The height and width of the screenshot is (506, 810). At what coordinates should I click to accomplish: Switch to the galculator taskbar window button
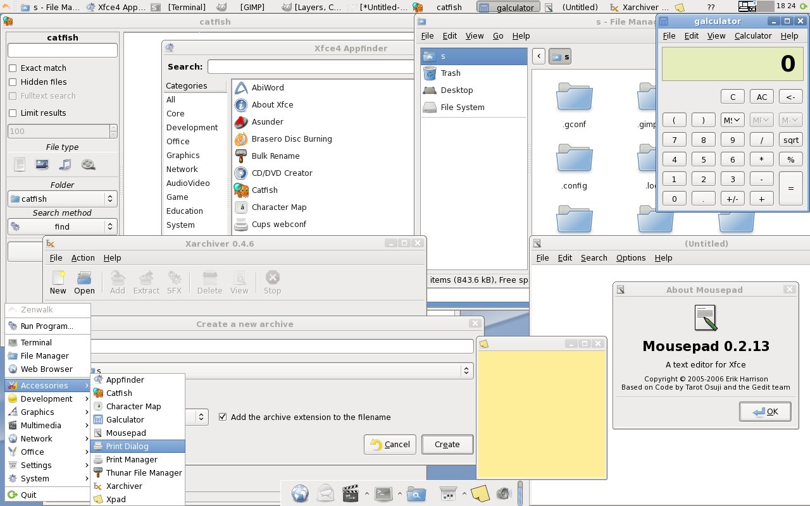pyautogui.click(x=508, y=8)
